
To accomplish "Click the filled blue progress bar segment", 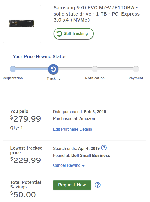I will (x=32, y=69).
